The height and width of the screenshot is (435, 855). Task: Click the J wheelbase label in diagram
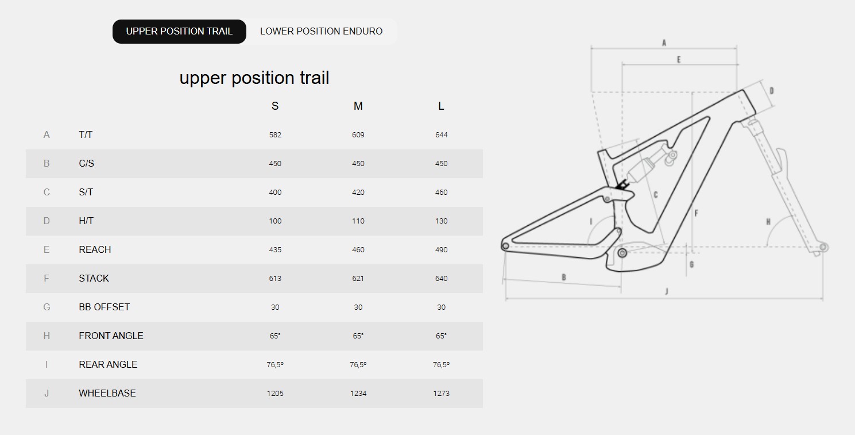(x=666, y=291)
